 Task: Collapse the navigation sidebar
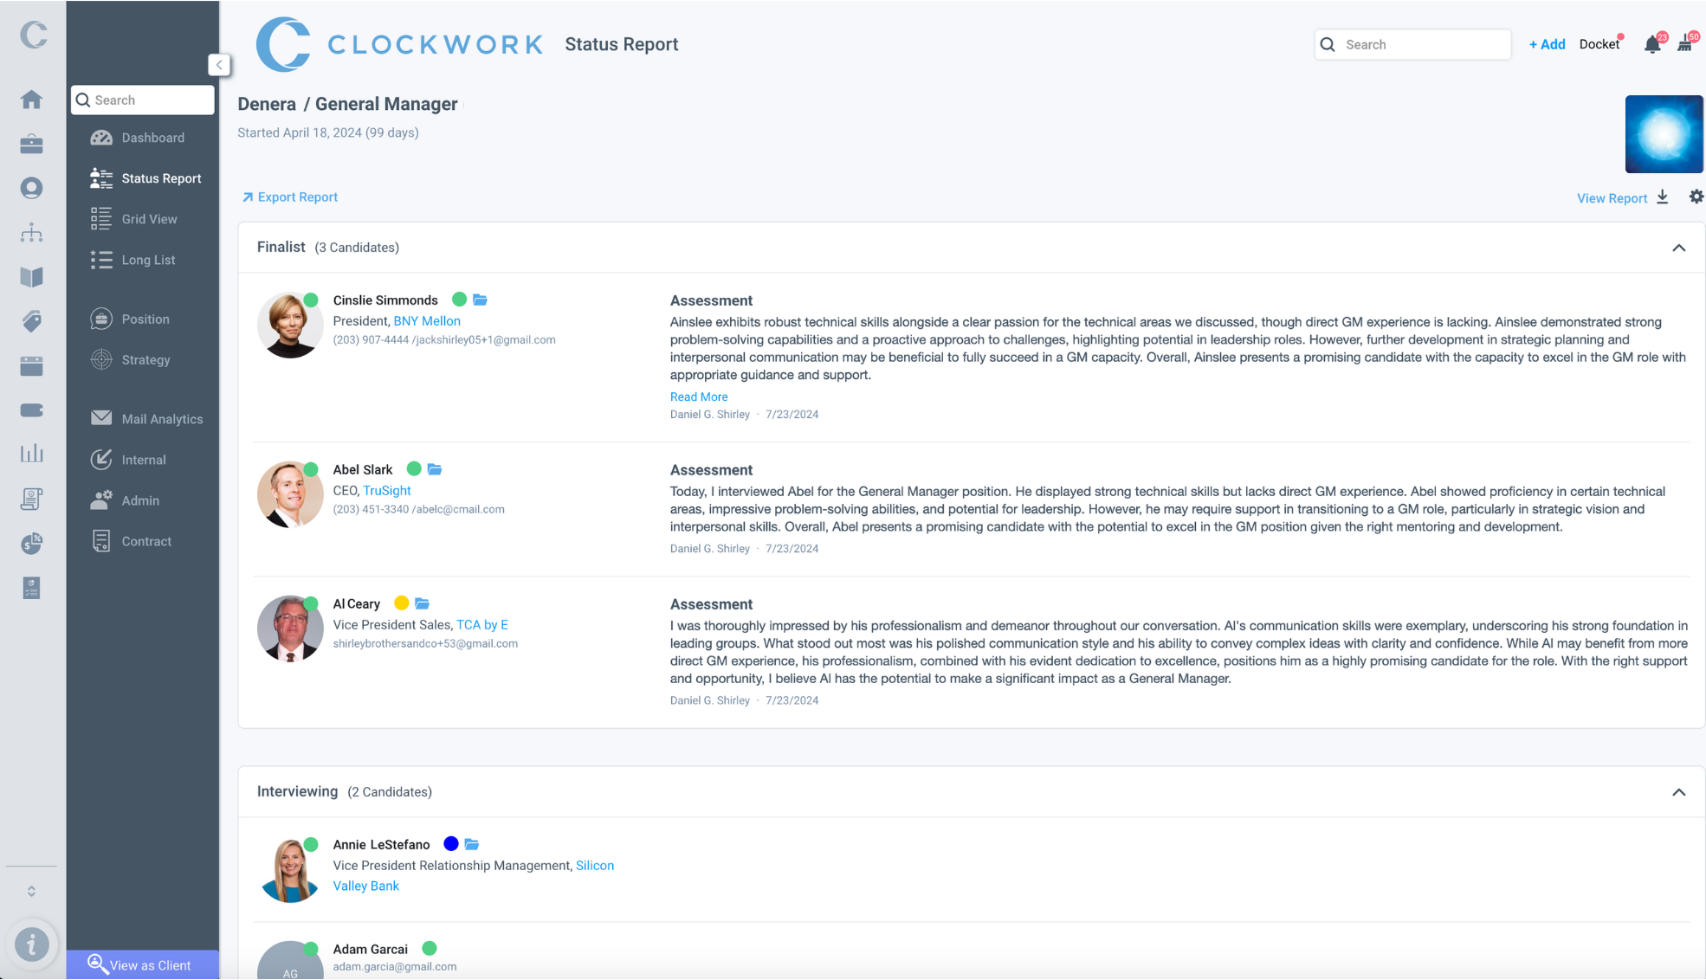tap(217, 64)
